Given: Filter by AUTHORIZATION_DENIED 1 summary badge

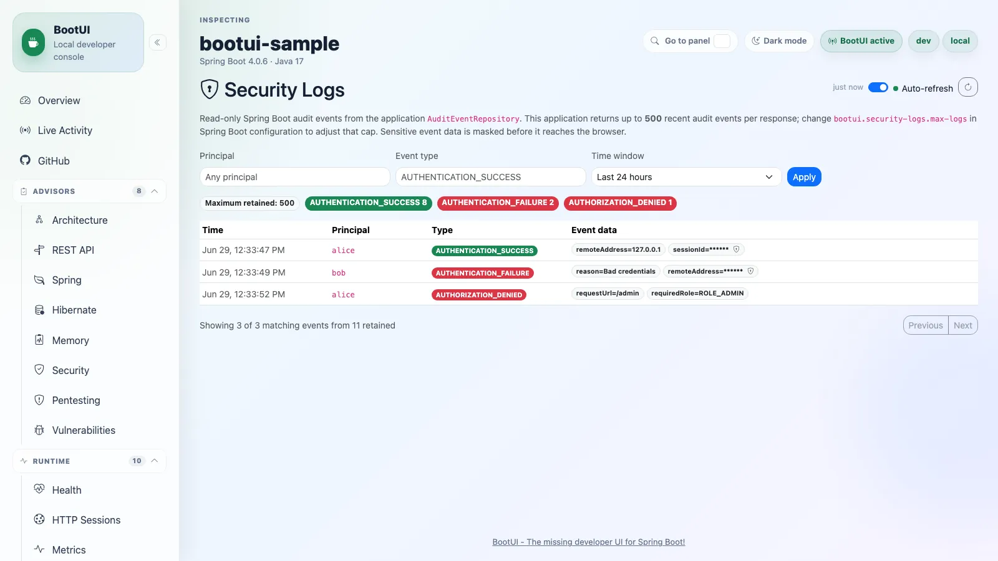Looking at the screenshot, I should tap(620, 203).
